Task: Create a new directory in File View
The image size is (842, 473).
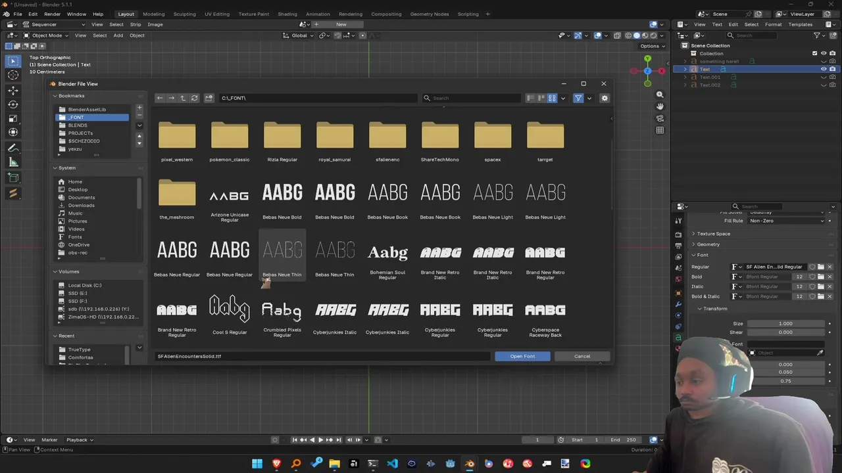Action: coord(209,98)
